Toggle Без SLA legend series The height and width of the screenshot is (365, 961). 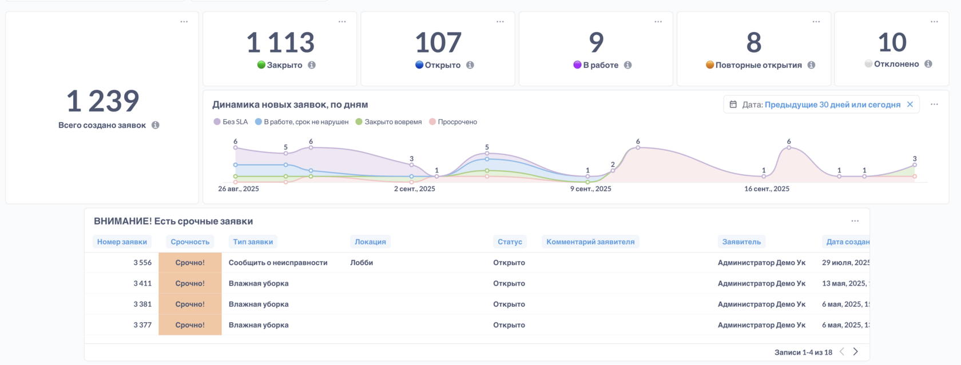(231, 122)
